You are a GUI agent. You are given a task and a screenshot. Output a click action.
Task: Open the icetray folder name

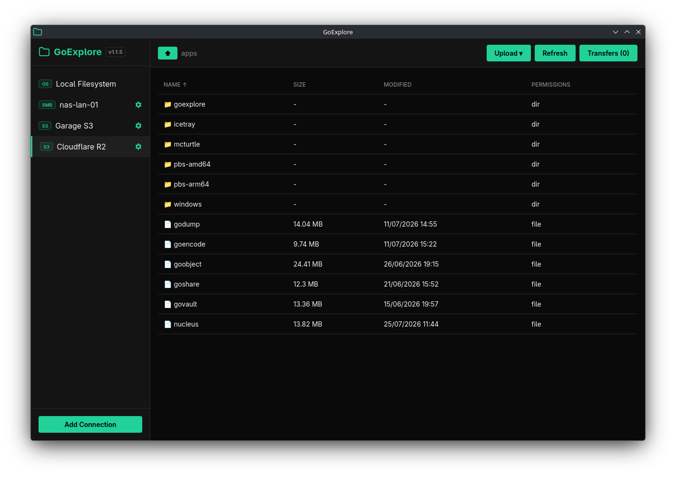point(185,124)
